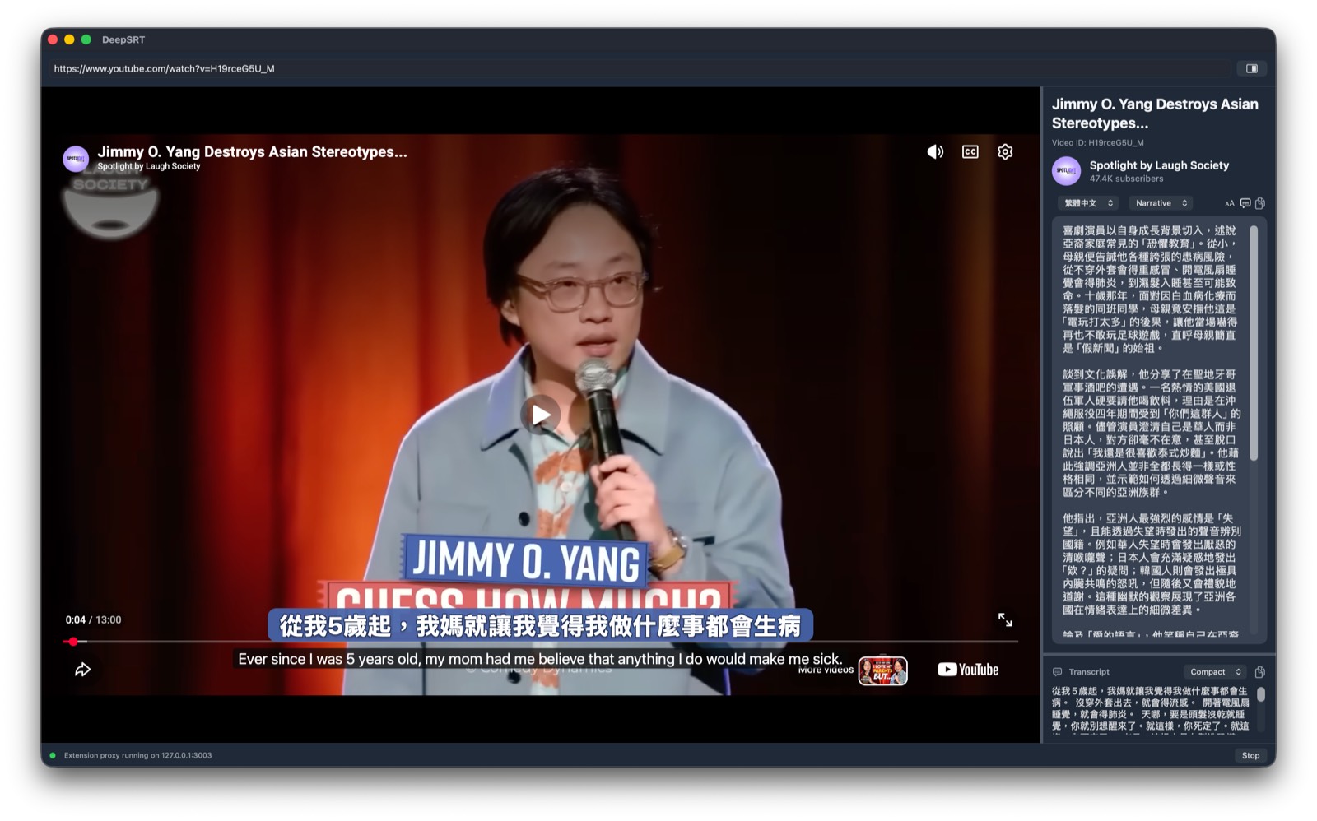
Task: Copy the transcript with the copy icon
Action: (1259, 672)
